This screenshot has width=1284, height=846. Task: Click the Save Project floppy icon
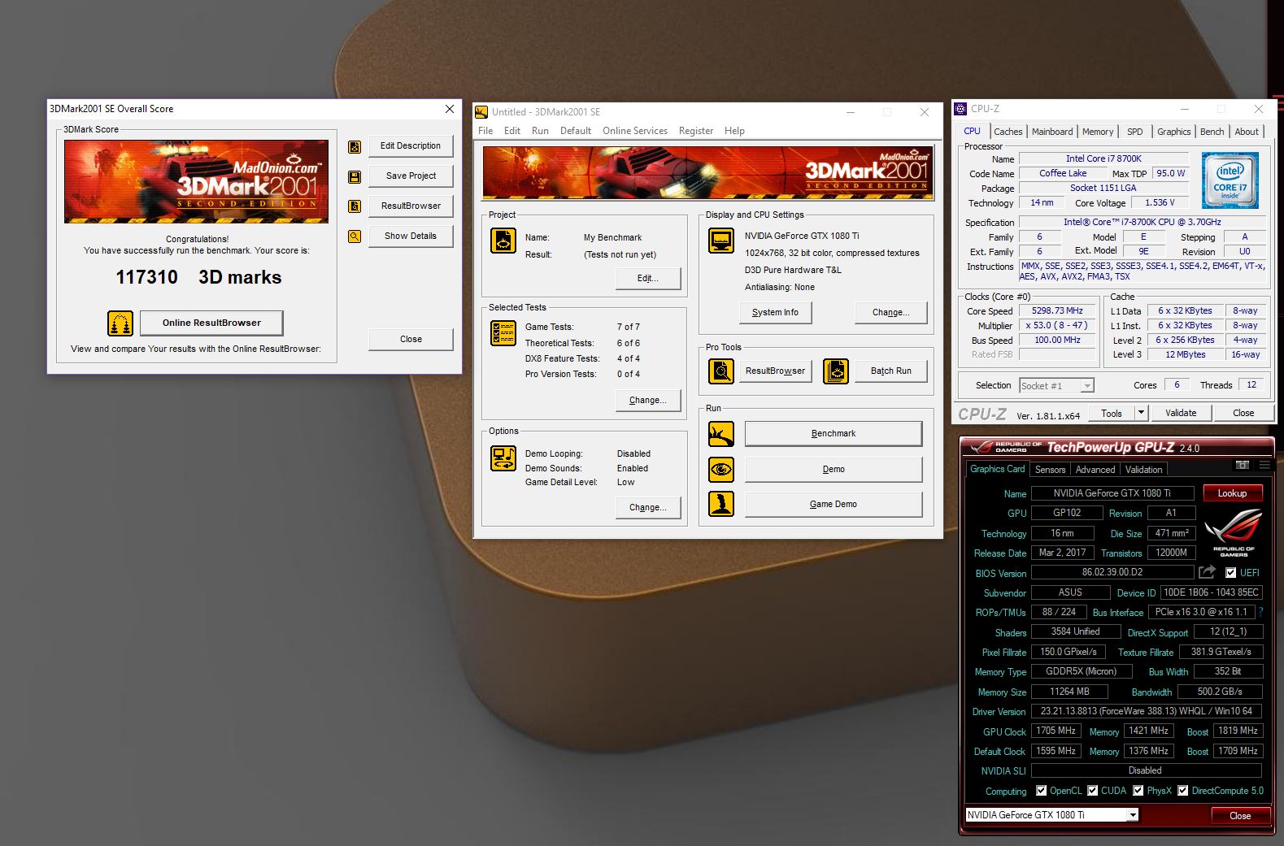click(x=355, y=176)
